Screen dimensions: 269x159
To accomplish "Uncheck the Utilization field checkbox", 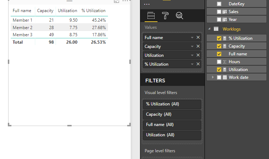I will [219, 70].
